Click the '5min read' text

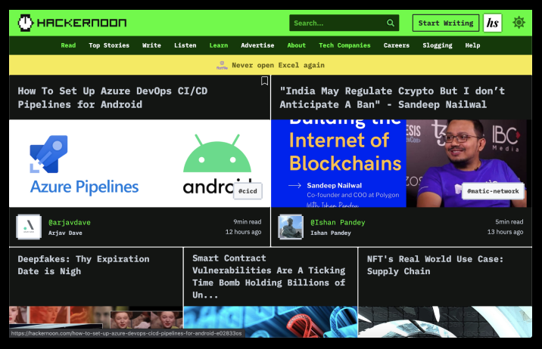click(509, 222)
